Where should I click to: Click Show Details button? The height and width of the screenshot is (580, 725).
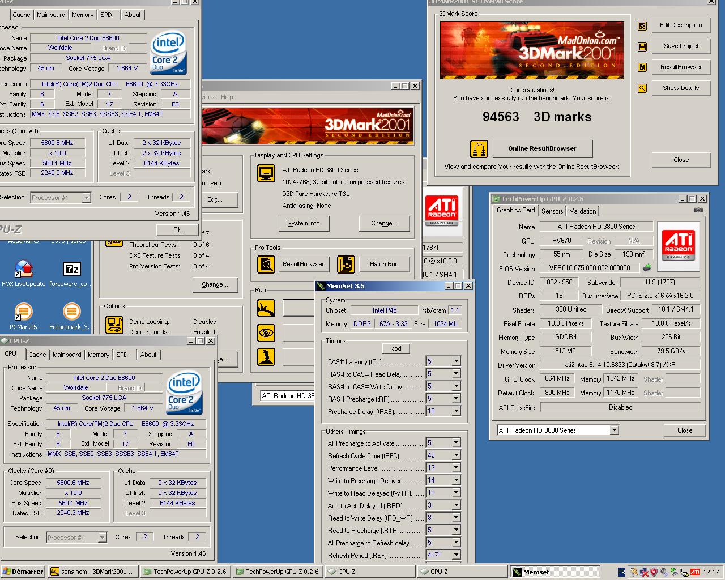click(681, 88)
